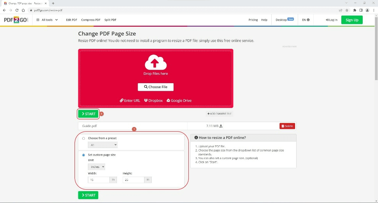The width and height of the screenshot is (378, 203).
Task: Click the page vertical scrollbar
Action: [376, 49]
